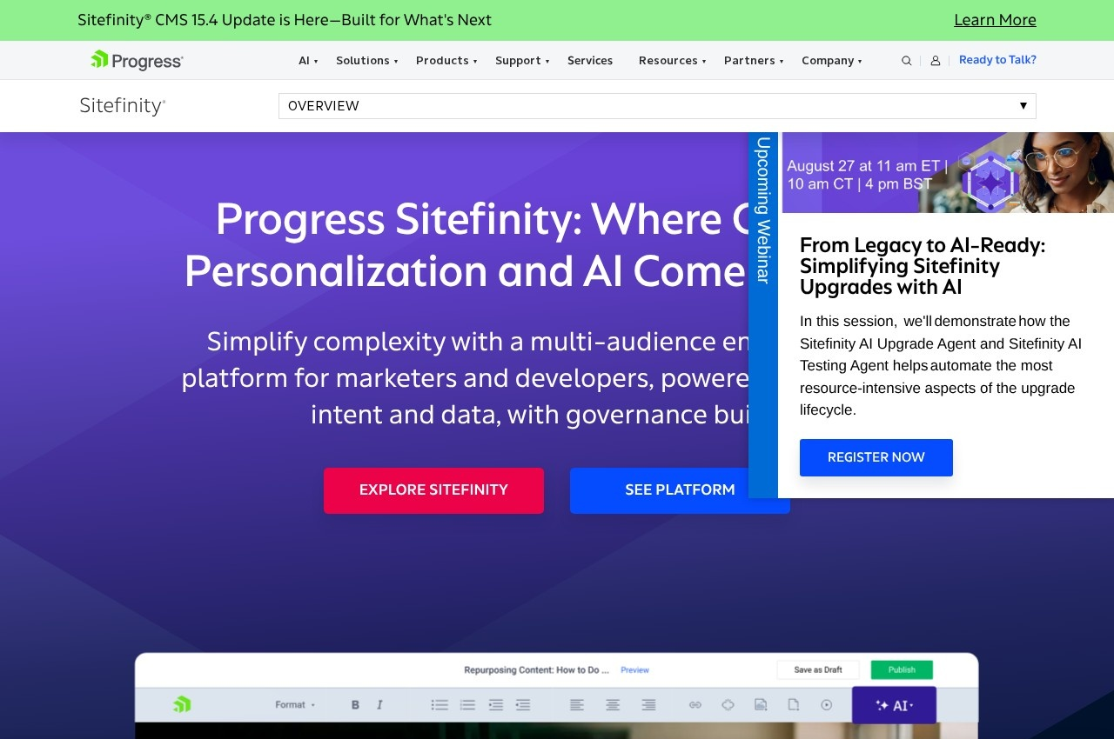Open the OVERVIEW section dropdown

tap(657, 106)
